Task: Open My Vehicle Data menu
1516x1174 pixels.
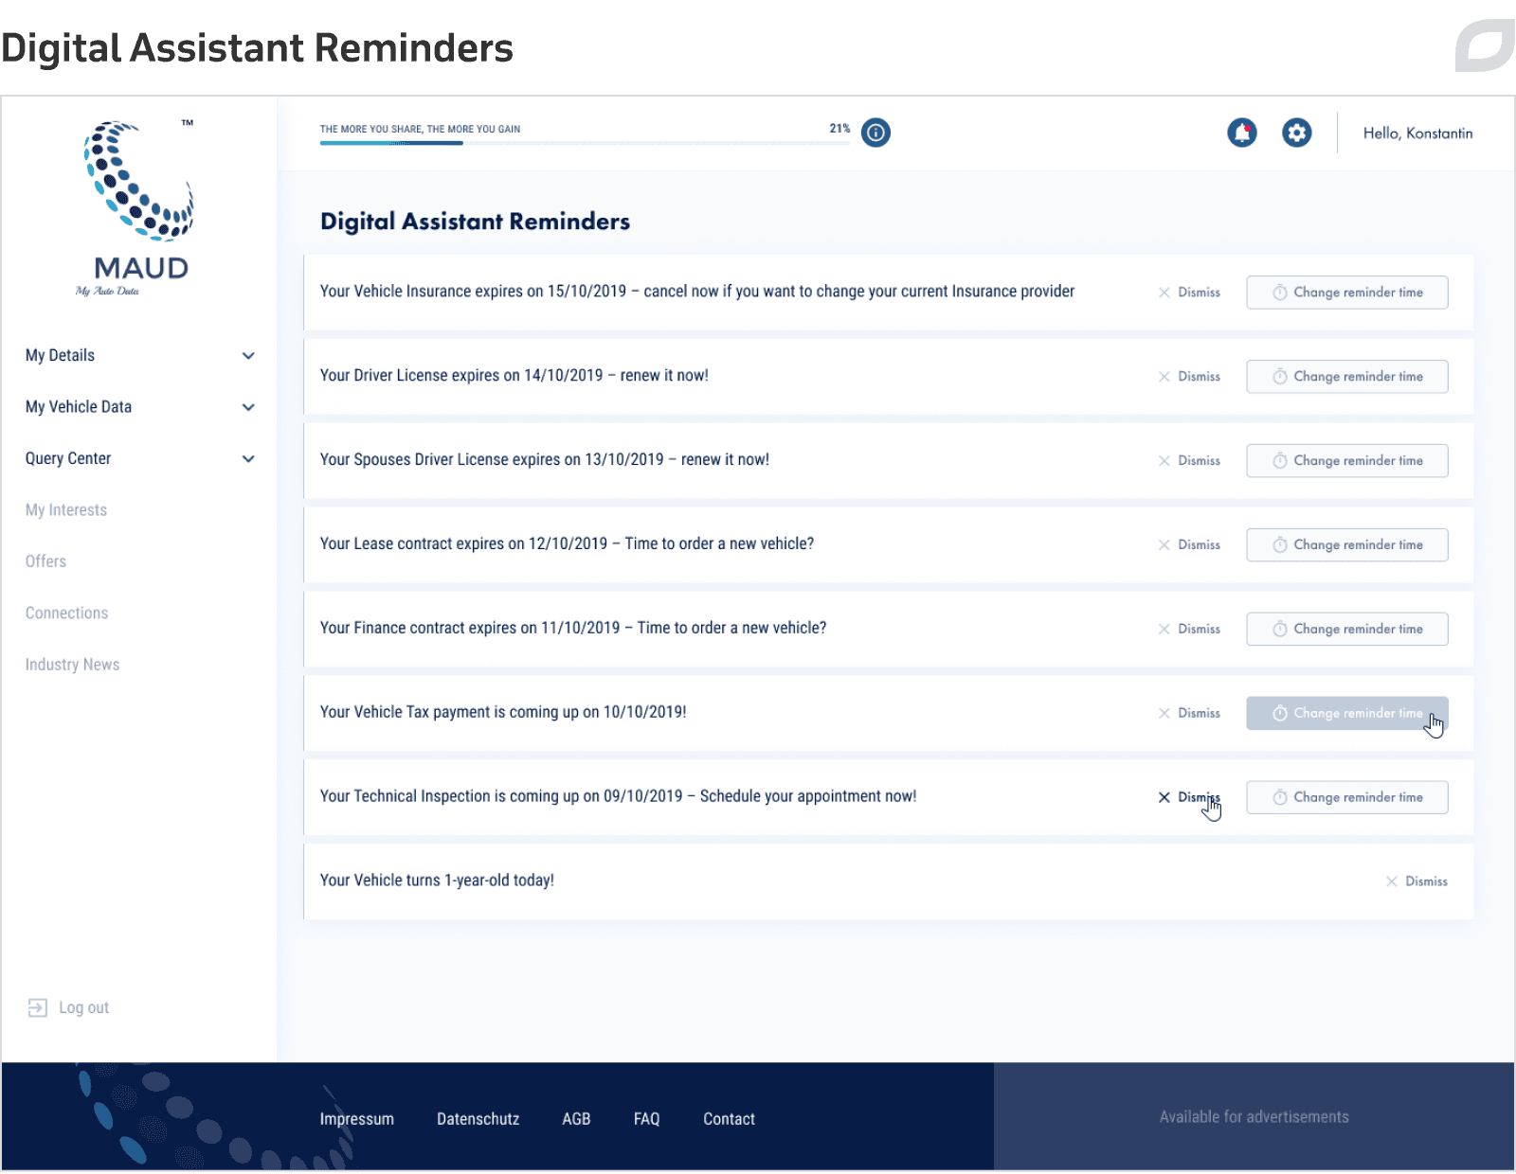Action: click(x=79, y=407)
